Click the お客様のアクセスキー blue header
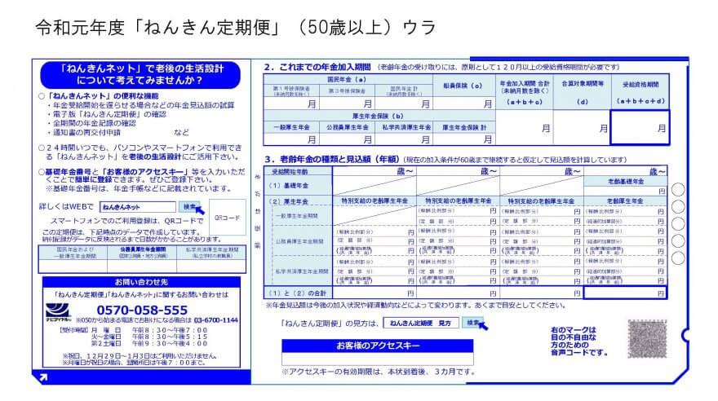718x401 pixels. pos(378,346)
